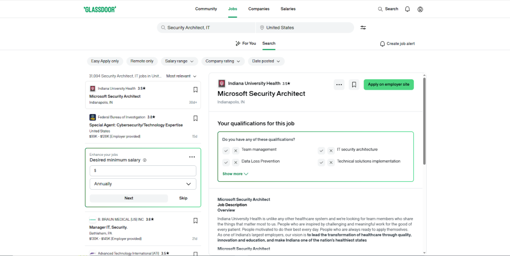Open three-dot menu in job detail header

[x=339, y=85]
